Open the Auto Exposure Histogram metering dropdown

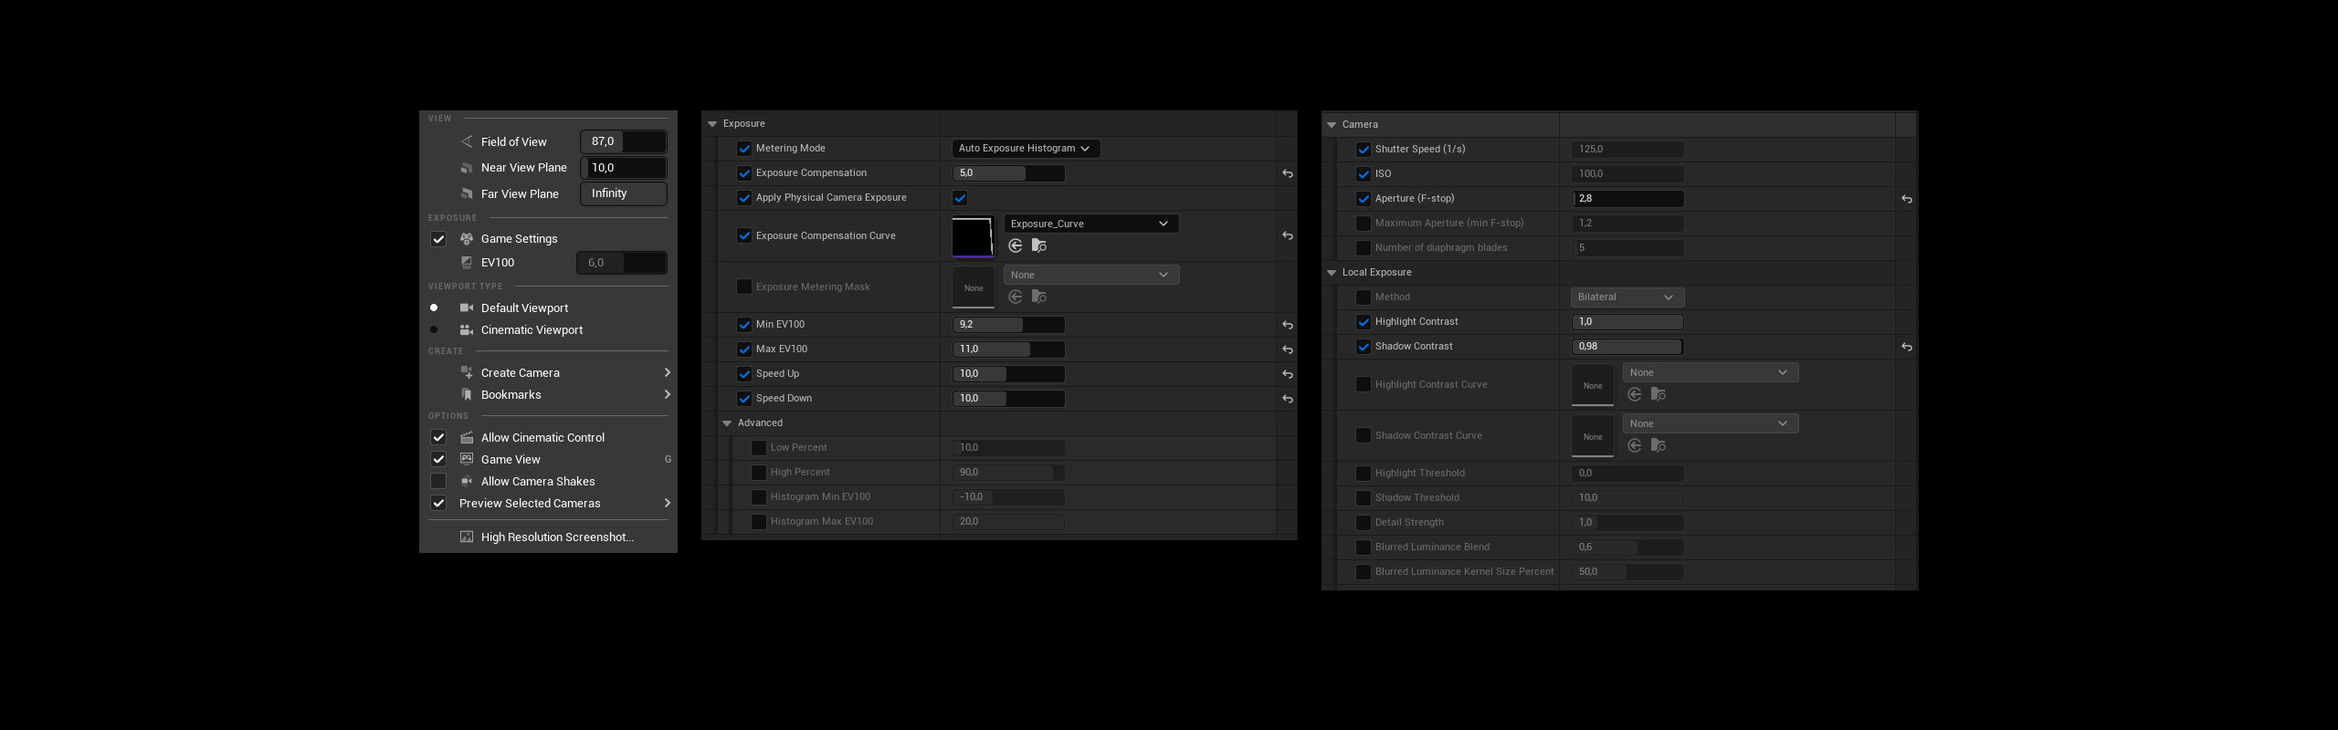click(x=1026, y=148)
